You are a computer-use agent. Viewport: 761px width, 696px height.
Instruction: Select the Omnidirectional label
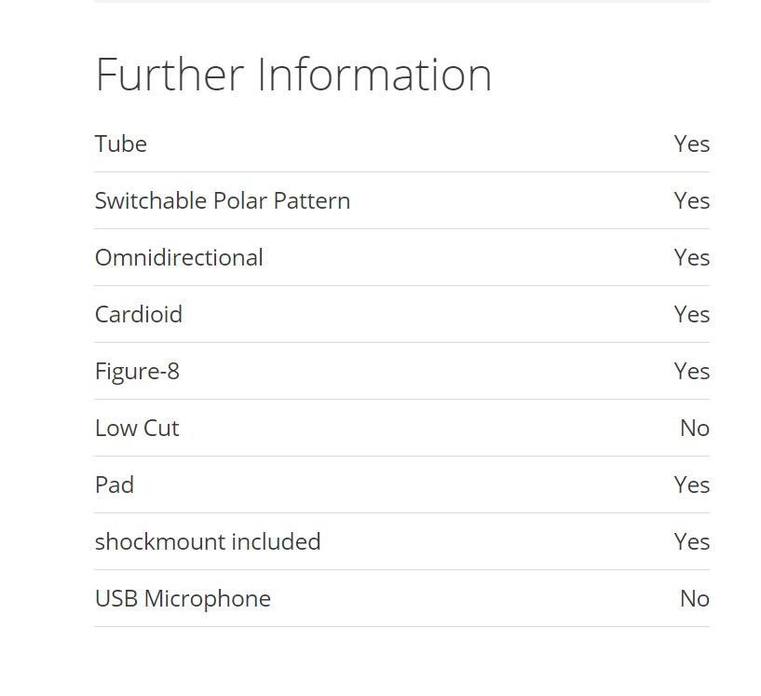click(x=179, y=257)
